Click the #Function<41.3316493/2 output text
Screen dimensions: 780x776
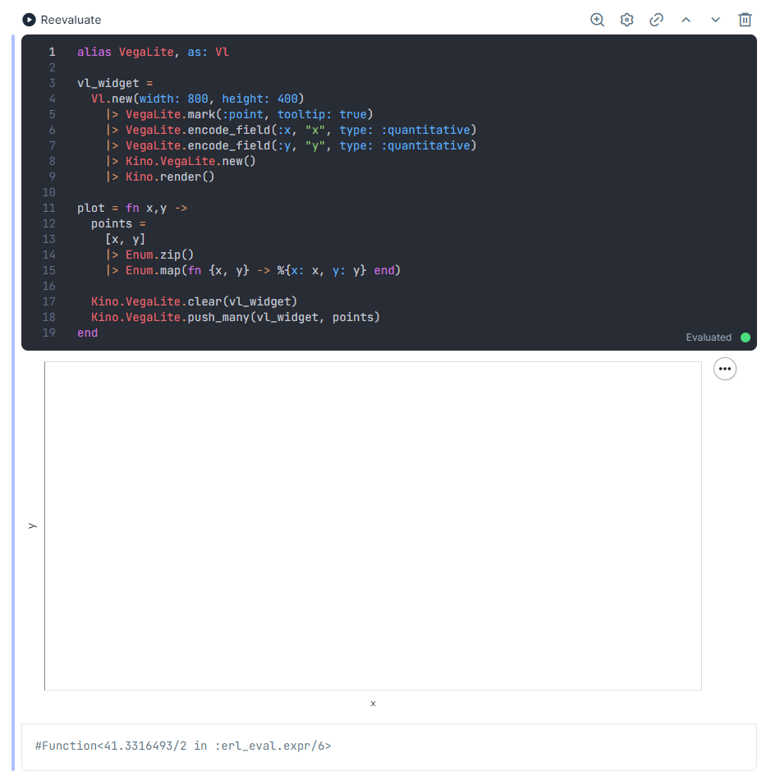pos(183,746)
